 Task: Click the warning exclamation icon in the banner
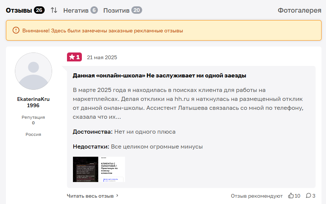16,31
